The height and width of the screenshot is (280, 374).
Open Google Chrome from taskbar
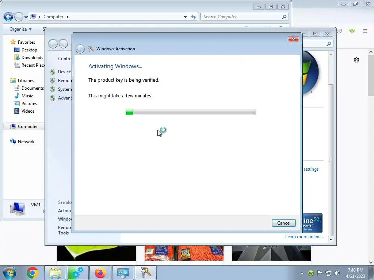33,273
